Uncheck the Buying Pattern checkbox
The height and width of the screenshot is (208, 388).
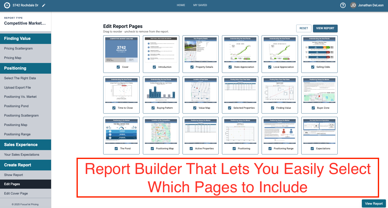(153, 108)
